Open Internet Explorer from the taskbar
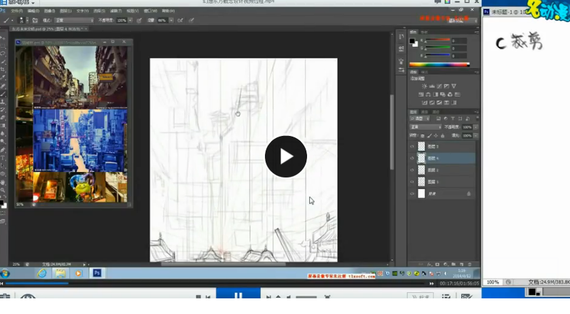570x314 pixels. (x=42, y=273)
